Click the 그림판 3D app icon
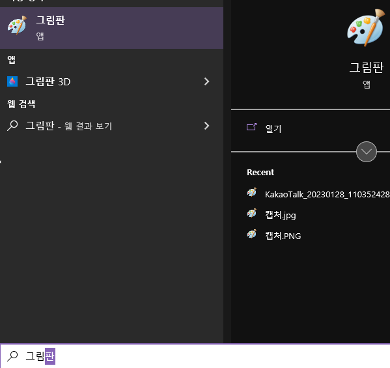This screenshot has height=368, width=390. point(12,81)
